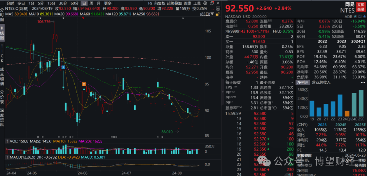367x176 pixels.
Task: Click the red flag marker above chart
Action: pos(83,18)
